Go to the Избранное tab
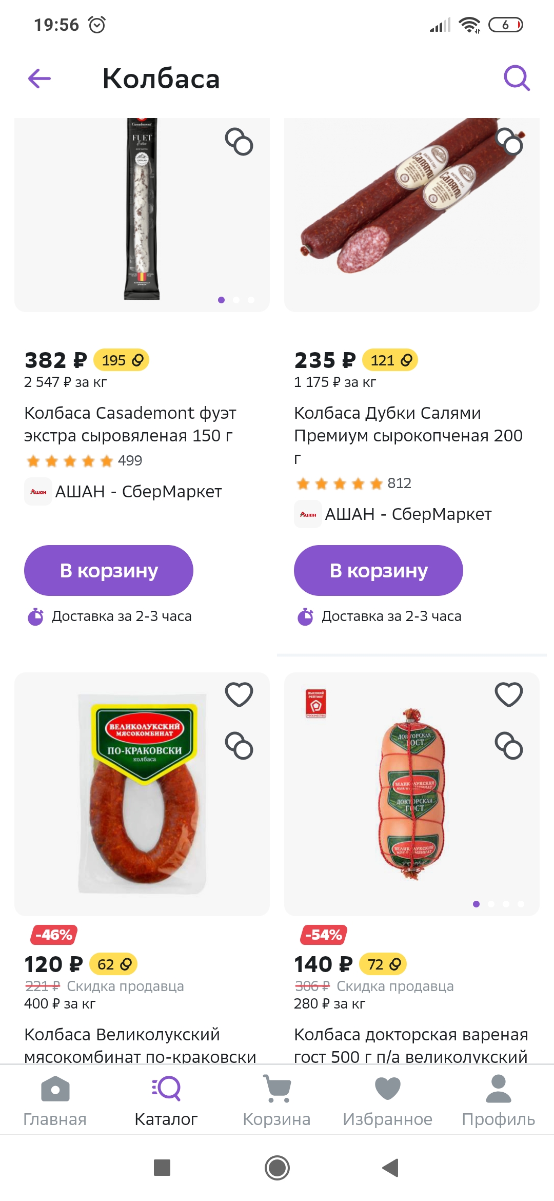This screenshot has width=554, height=1201. [388, 1100]
